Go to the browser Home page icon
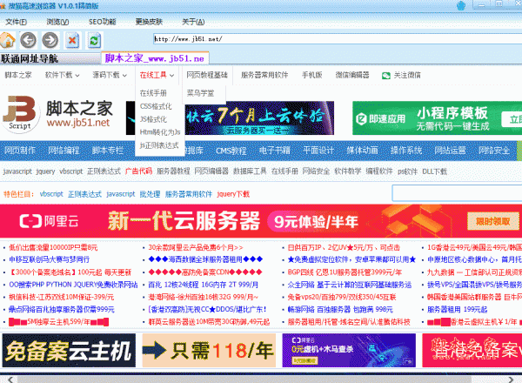Image resolution: width=522 pixels, height=383 pixels. click(x=8, y=40)
